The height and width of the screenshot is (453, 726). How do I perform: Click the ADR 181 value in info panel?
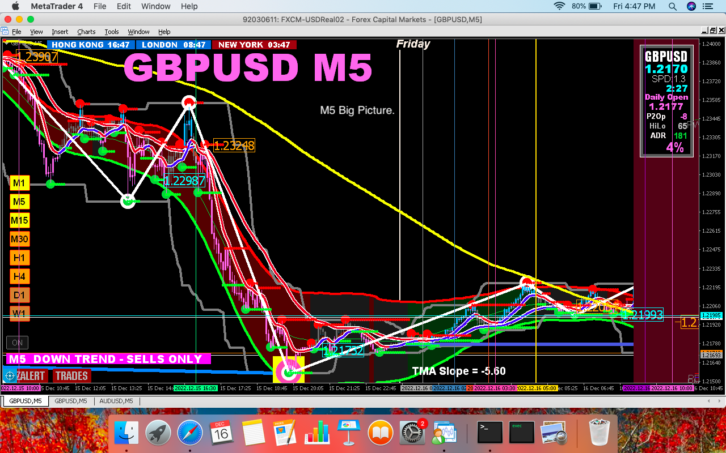pos(679,135)
